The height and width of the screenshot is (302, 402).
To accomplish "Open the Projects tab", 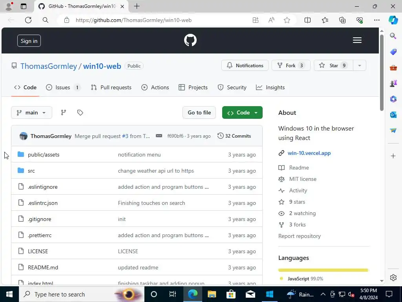I will click(x=193, y=87).
